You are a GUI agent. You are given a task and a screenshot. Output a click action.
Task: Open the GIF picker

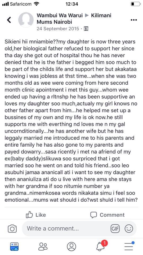[x=115, y=229]
